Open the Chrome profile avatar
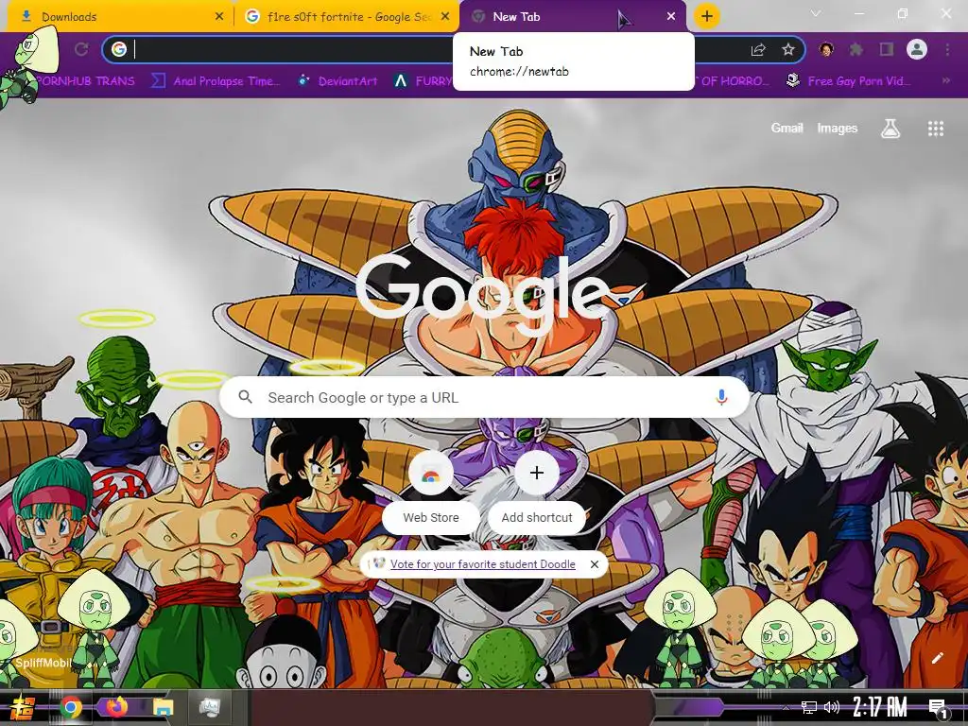Viewport: 968px width, 726px height. 917,49
